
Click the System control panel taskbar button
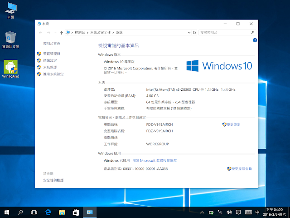(x=90, y=212)
